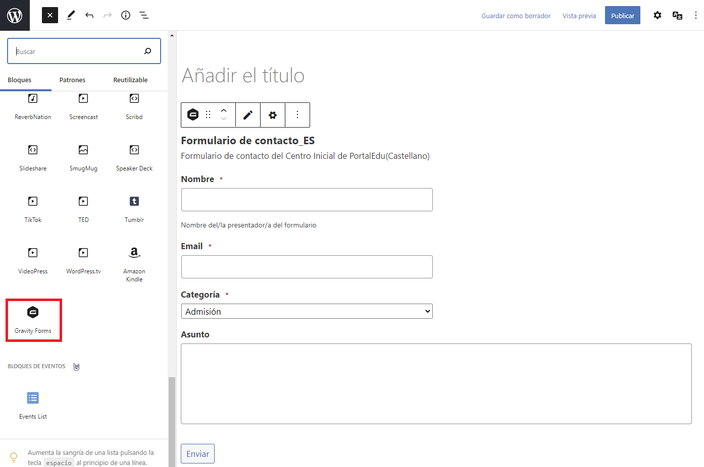704x467 pixels.
Task: Switch to the Bloques tab
Action: tap(20, 80)
